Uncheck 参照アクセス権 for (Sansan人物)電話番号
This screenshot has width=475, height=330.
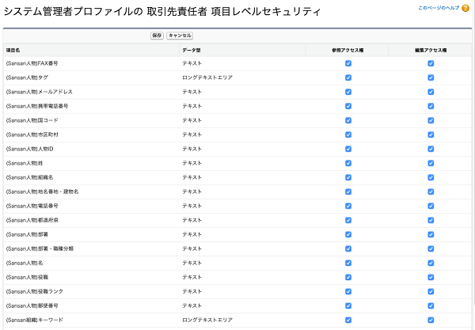[x=348, y=206]
